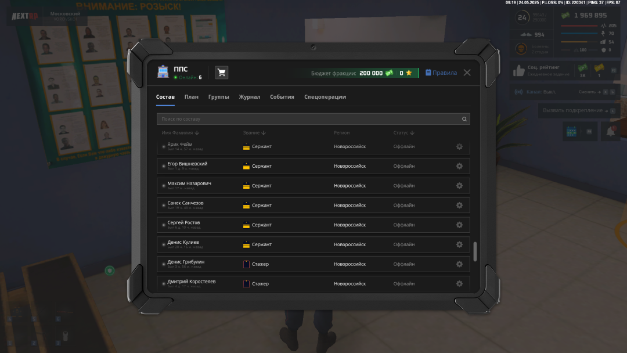Screen dimensions: 627x353
Task: Switch to the Журнал tab
Action: tap(249, 97)
